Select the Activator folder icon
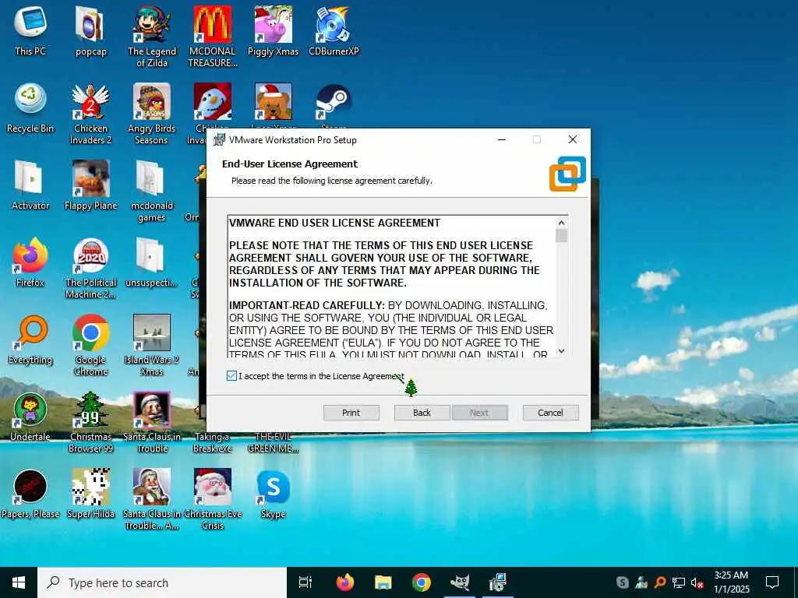This screenshot has width=798, height=598. tap(30, 185)
